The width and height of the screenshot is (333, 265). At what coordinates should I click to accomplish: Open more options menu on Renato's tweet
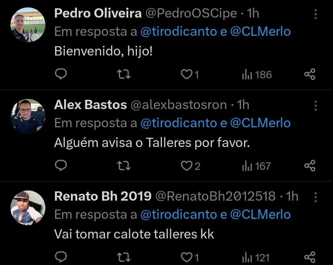click(x=315, y=198)
